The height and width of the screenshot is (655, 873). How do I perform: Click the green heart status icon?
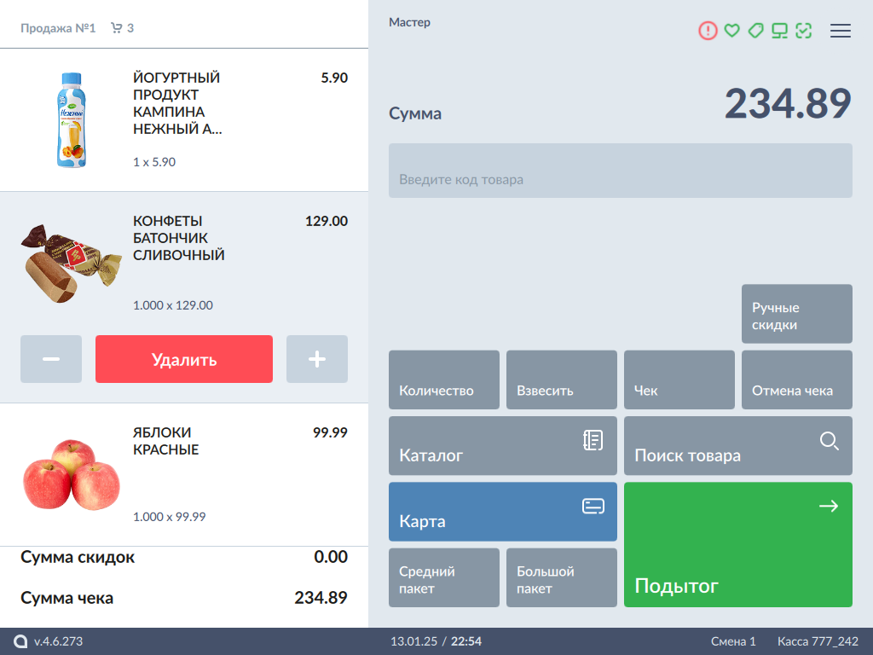pos(731,31)
